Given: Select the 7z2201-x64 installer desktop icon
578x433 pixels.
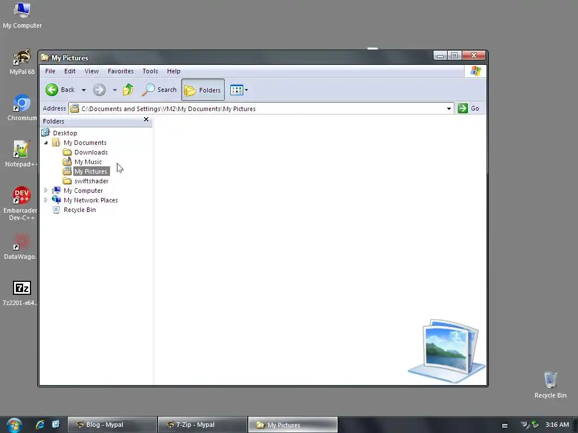Looking at the screenshot, I should tap(21, 293).
